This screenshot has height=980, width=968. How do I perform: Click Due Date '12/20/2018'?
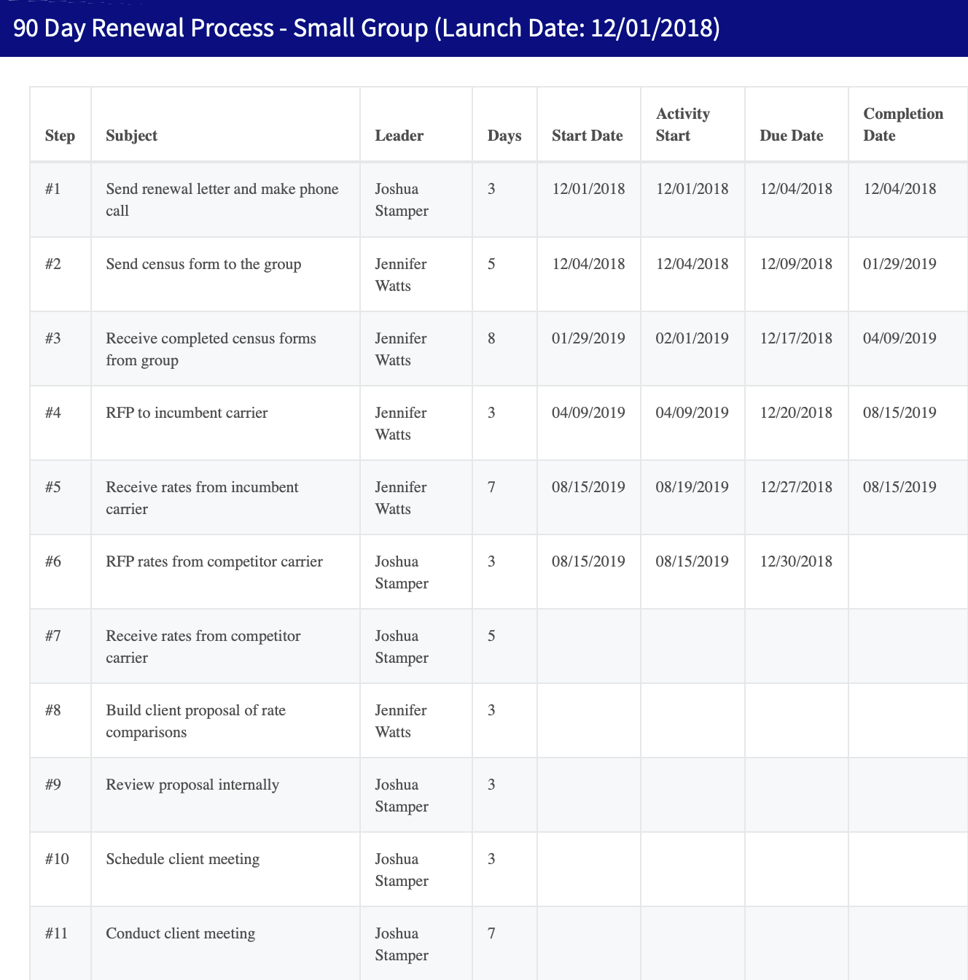[x=796, y=413]
